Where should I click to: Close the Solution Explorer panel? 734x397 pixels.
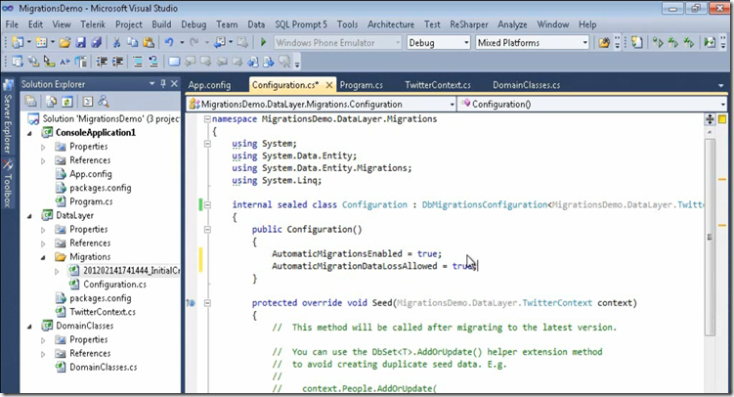click(x=174, y=84)
